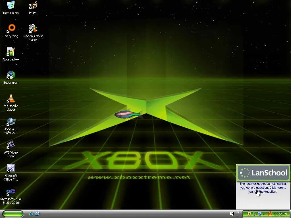The image size is (291, 218).
Task: Click the blue question mark tray icon
Action: pos(260,214)
